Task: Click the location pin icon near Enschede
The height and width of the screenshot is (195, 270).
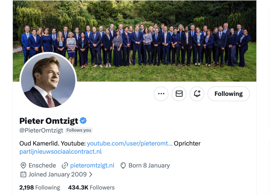Action: pos(23,166)
